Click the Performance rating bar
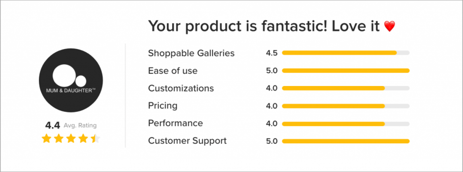This screenshot has height=172, width=463. pos(346,124)
